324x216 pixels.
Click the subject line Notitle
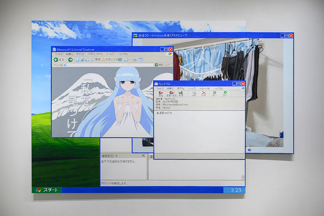click(166, 108)
